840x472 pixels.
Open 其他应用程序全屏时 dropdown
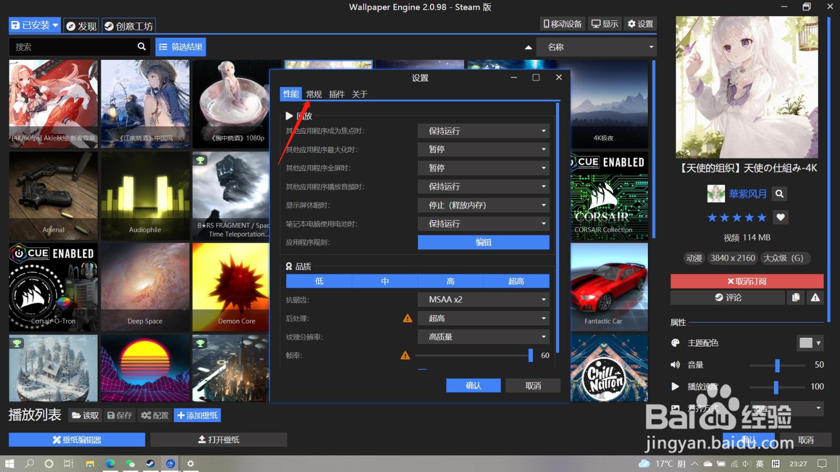tap(484, 168)
